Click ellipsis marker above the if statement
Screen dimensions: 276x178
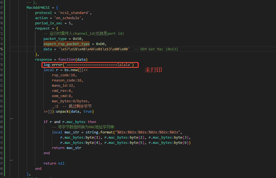[11, 118]
